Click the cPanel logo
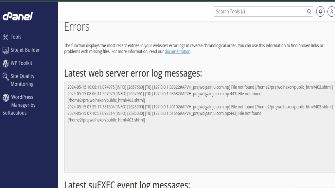The image size is (335, 188). coord(18,15)
